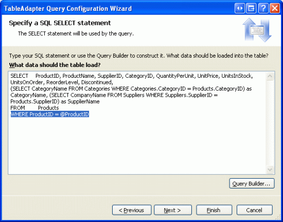Click the window dock icon beside help
Image resolution: width=283 pixels, height=222 pixels.
[x=251, y=8]
